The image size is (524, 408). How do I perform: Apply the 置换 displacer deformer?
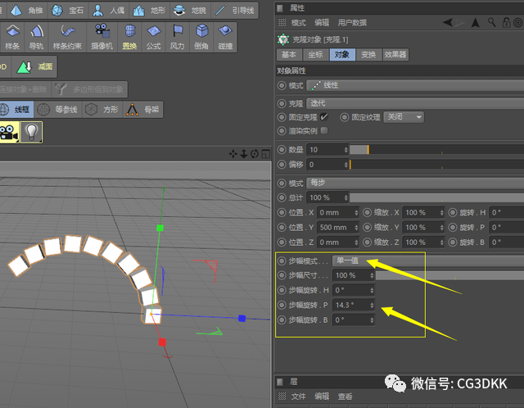[129, 37]
